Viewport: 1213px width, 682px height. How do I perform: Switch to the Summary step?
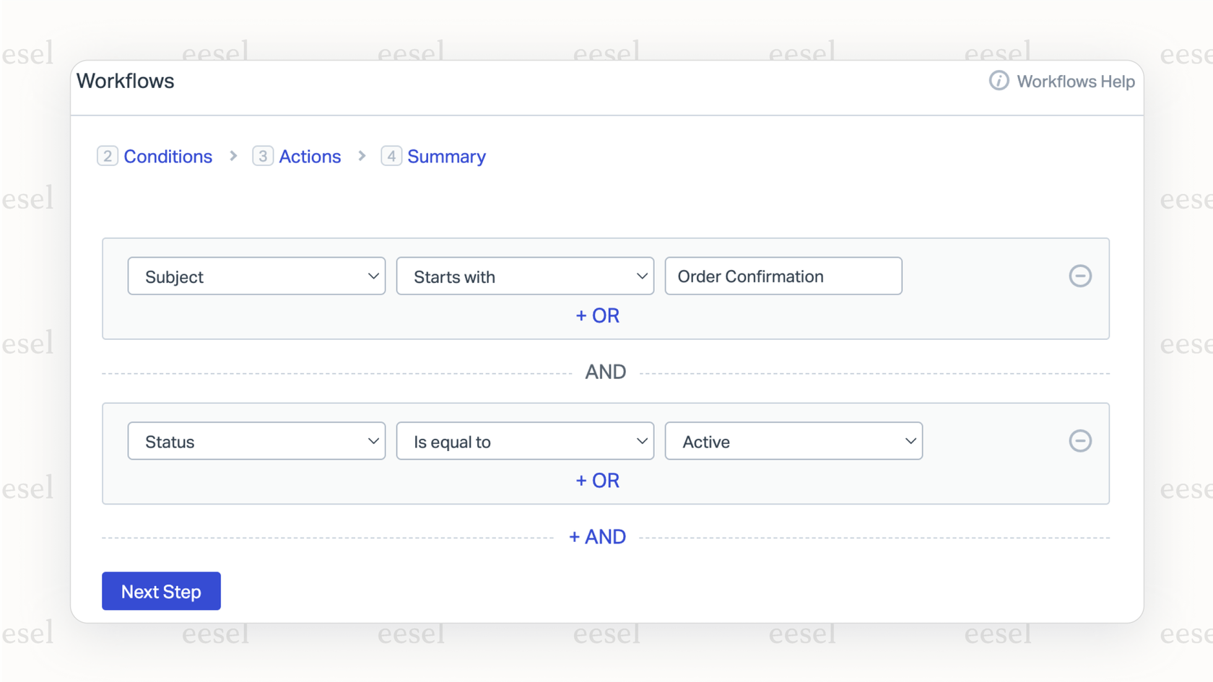click(x=446, y=156)
